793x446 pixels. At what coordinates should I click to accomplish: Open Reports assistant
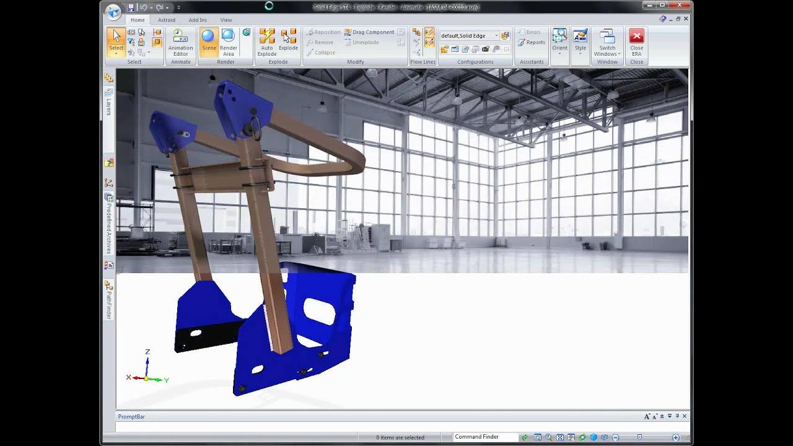532,42
